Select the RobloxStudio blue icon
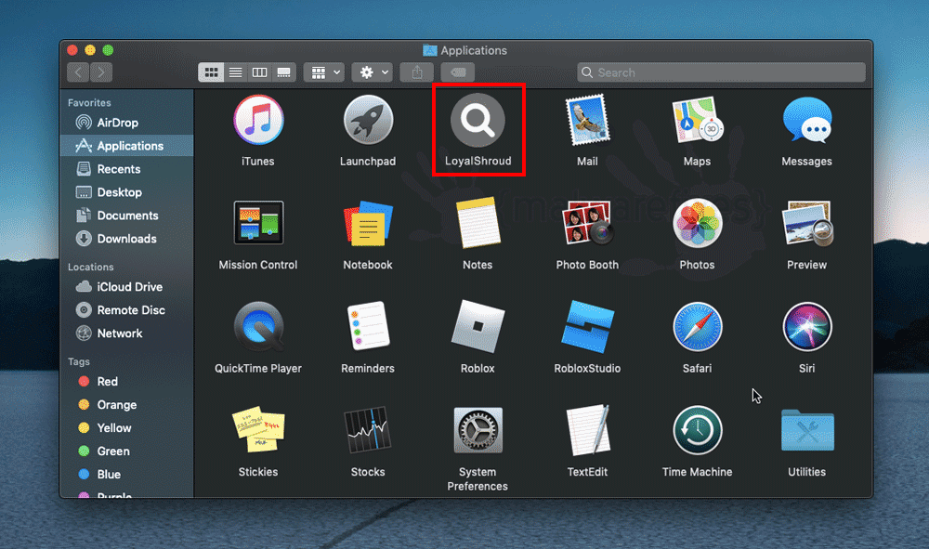 (587, 326)
